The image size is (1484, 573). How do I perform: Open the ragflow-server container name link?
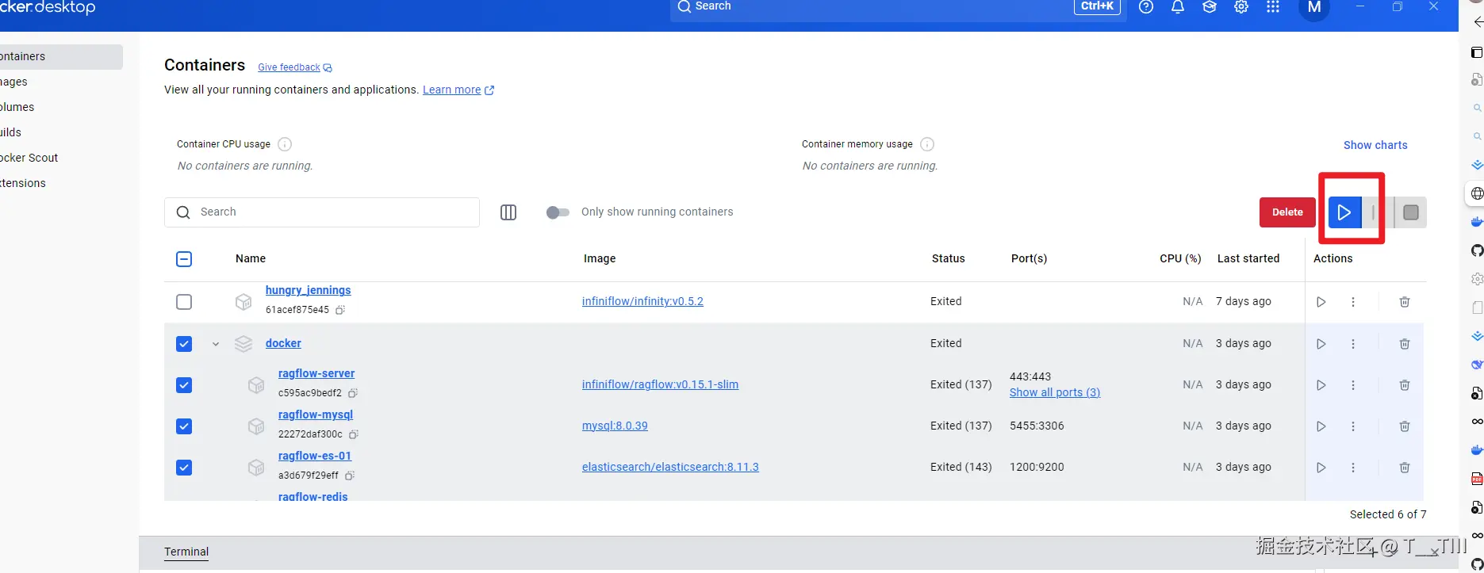(x=316, y=373)
